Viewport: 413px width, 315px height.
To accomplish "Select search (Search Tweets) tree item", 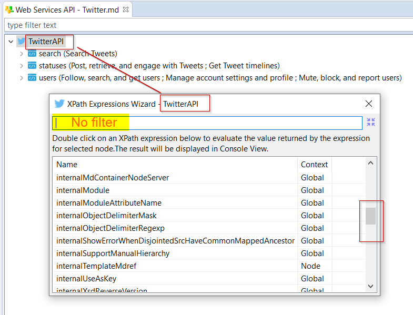I will 78,54.
